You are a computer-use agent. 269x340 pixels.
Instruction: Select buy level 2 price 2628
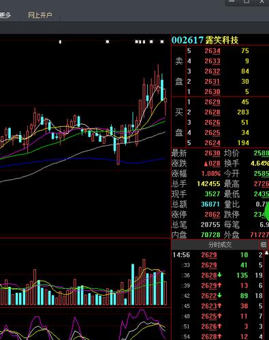point(212,112)
